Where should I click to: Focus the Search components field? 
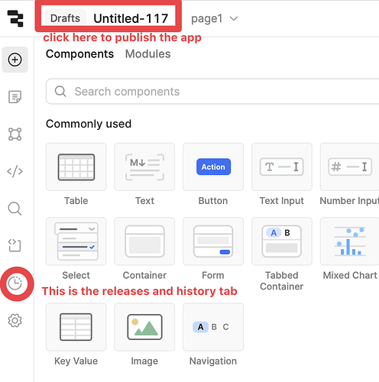[212, 92]
